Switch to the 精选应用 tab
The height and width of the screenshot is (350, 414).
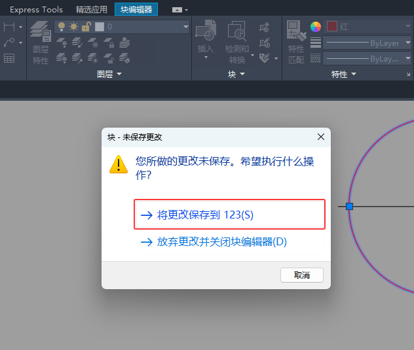tap(91, 10)
